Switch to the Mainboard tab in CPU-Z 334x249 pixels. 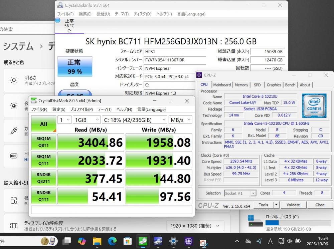click(x=222, y=85)
